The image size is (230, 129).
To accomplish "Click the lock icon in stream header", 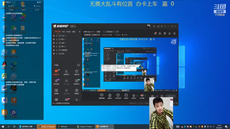I will tap(160, 33).
